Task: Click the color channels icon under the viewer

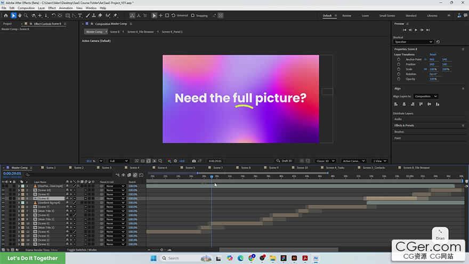Action: pos(169,161)
